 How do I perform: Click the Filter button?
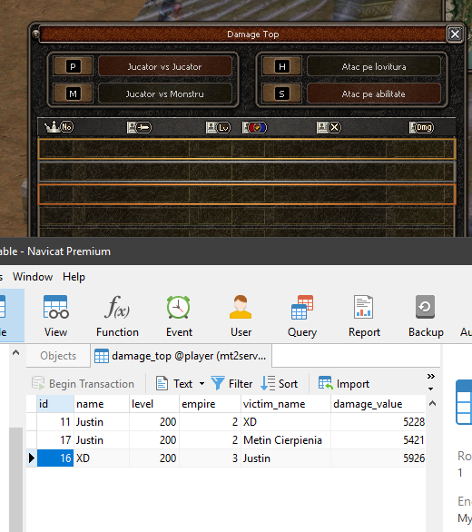coord(231,384)
